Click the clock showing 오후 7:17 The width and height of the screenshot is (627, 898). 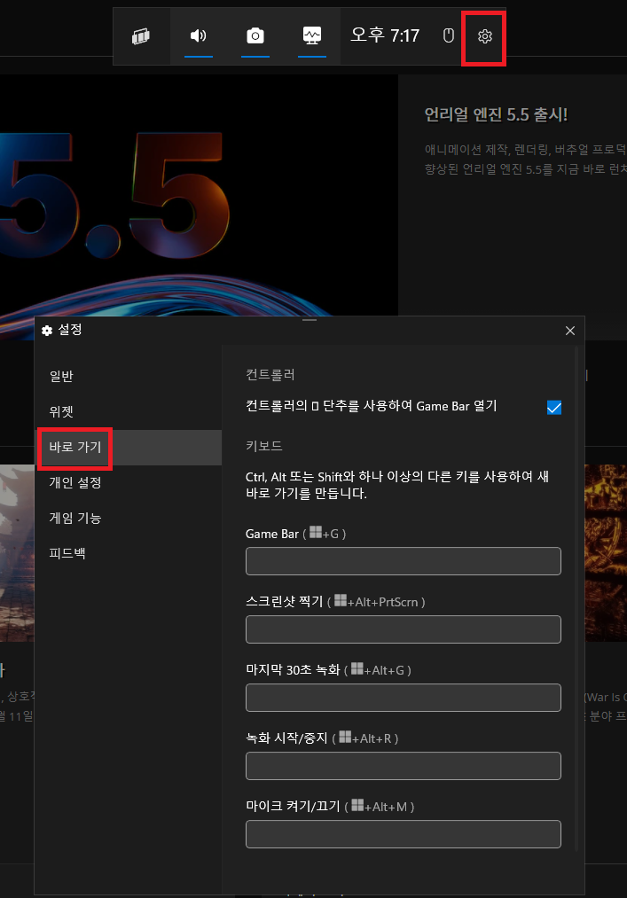click(x=385, y=35)
